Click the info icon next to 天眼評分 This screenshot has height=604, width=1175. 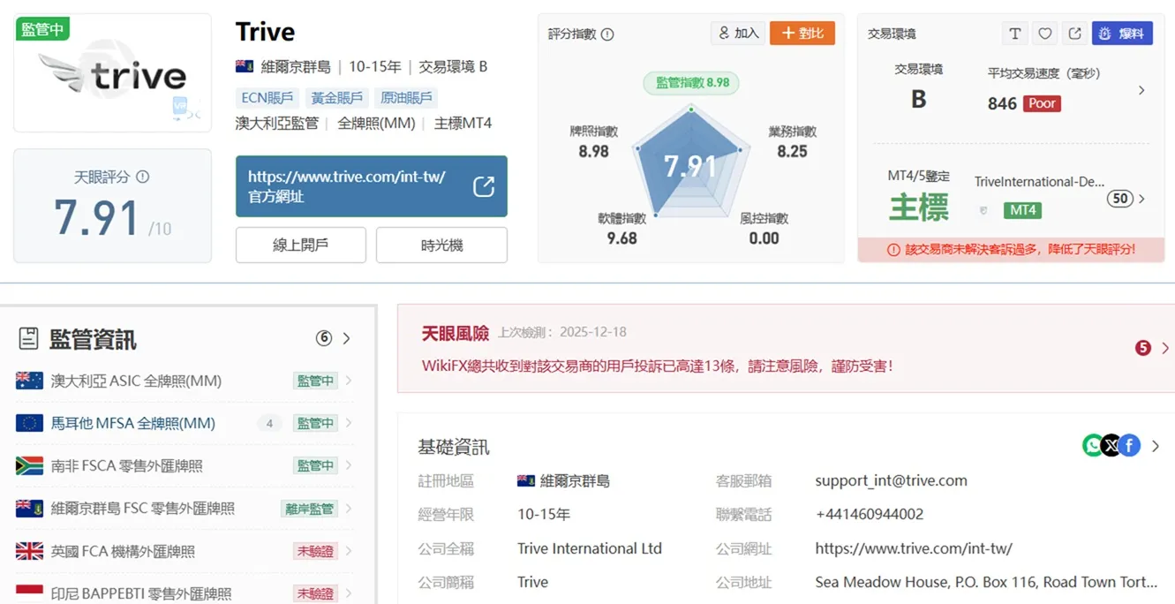[x=143, y=177]
